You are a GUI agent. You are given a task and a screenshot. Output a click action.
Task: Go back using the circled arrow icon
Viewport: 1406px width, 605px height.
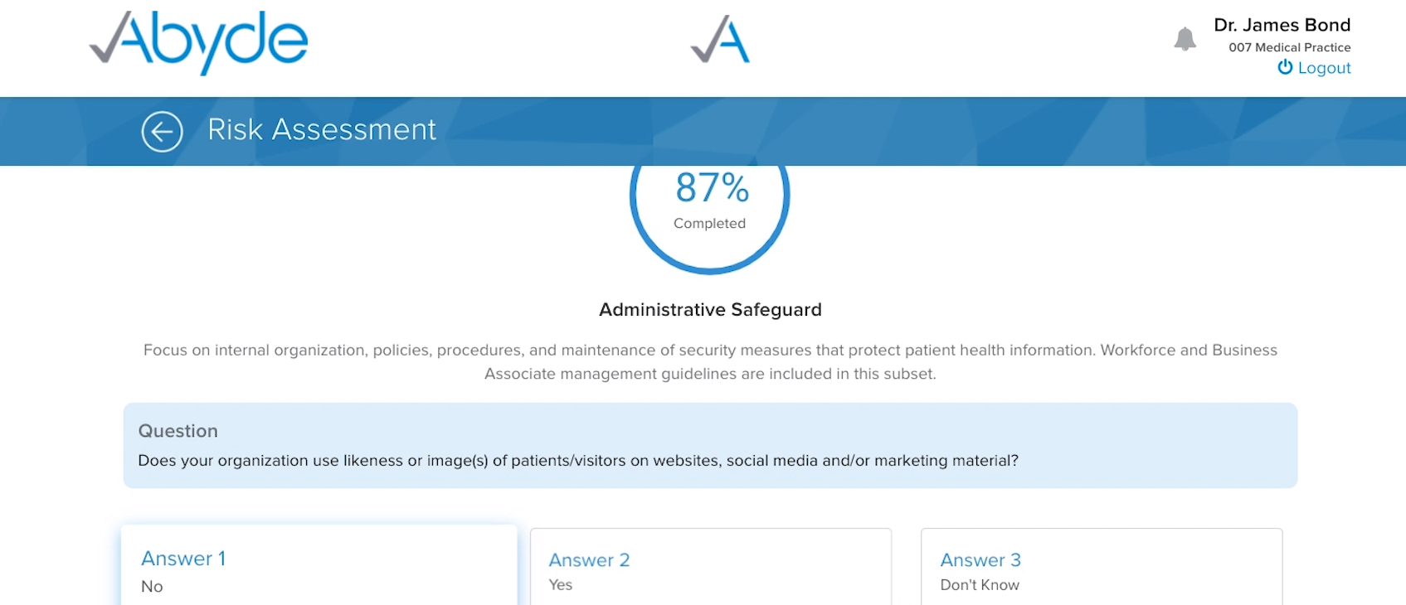click(x=162, y=131)
